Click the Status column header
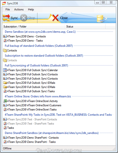This screenshot has width=118, height=153. (85, 27)
